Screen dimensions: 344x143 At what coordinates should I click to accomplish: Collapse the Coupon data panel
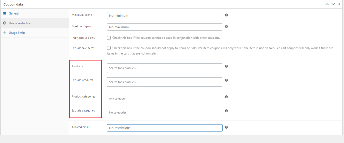pyautogui.click(x=339, y=4)
